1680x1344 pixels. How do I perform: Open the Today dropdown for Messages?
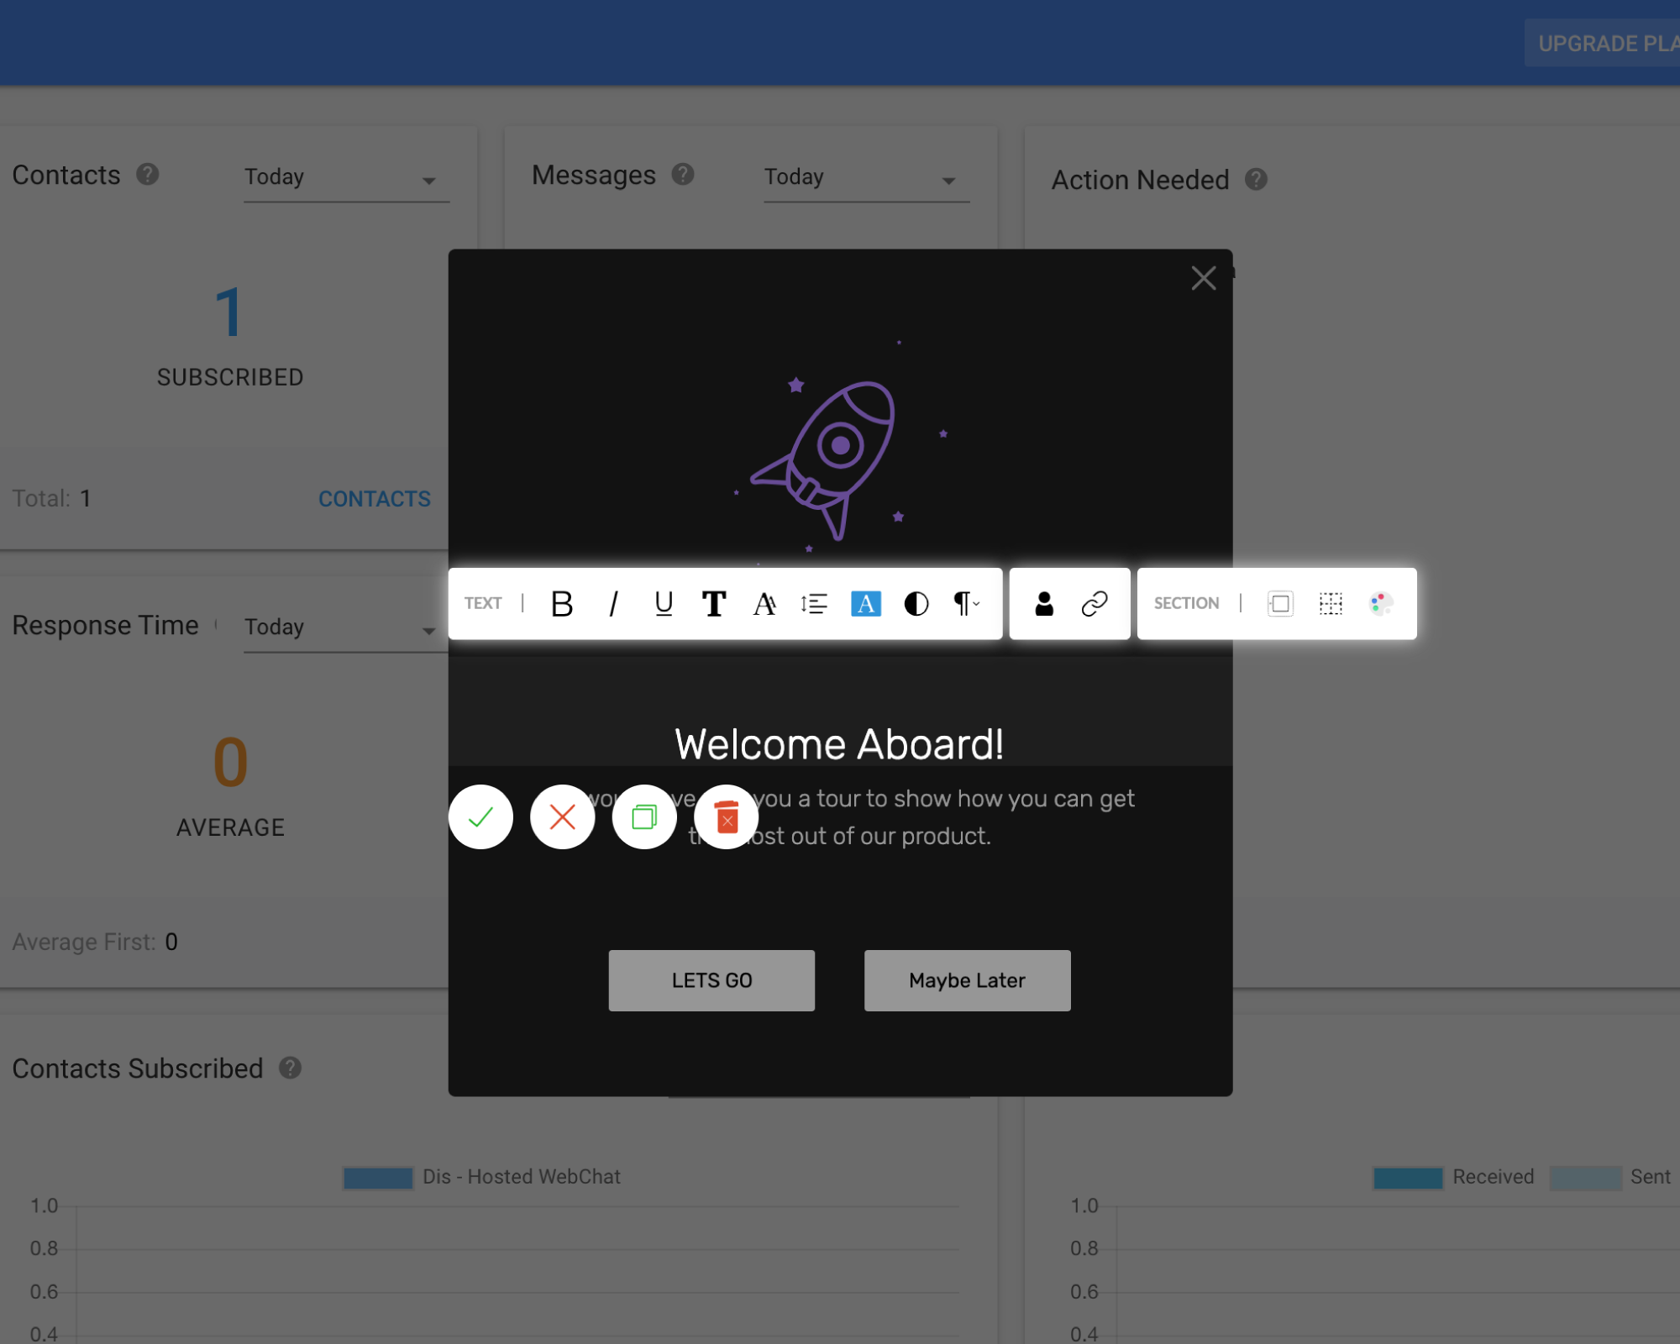(x=865, y=177)
